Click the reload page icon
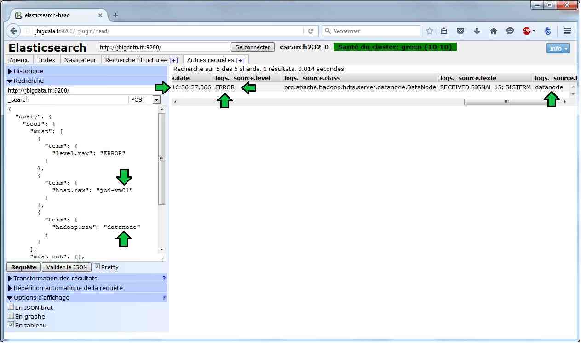This screenshot has width=581, height=343. tap(311, 31)
